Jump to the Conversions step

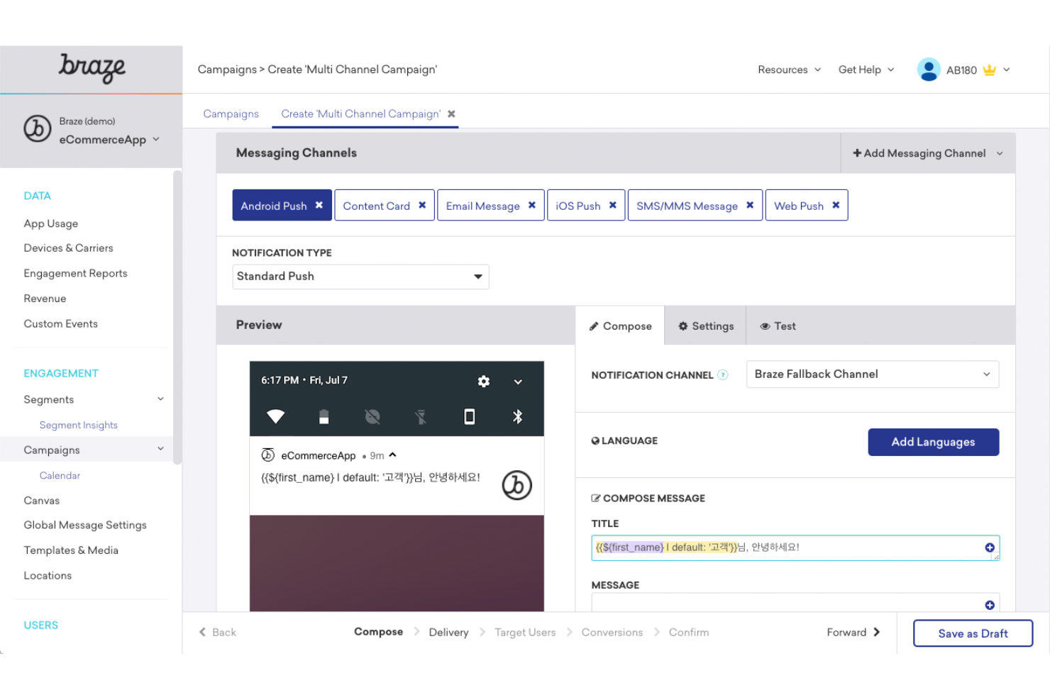tap(612, 632)
